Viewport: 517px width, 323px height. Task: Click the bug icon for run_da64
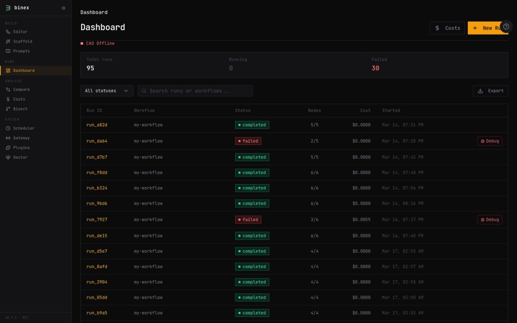point(482,141)
